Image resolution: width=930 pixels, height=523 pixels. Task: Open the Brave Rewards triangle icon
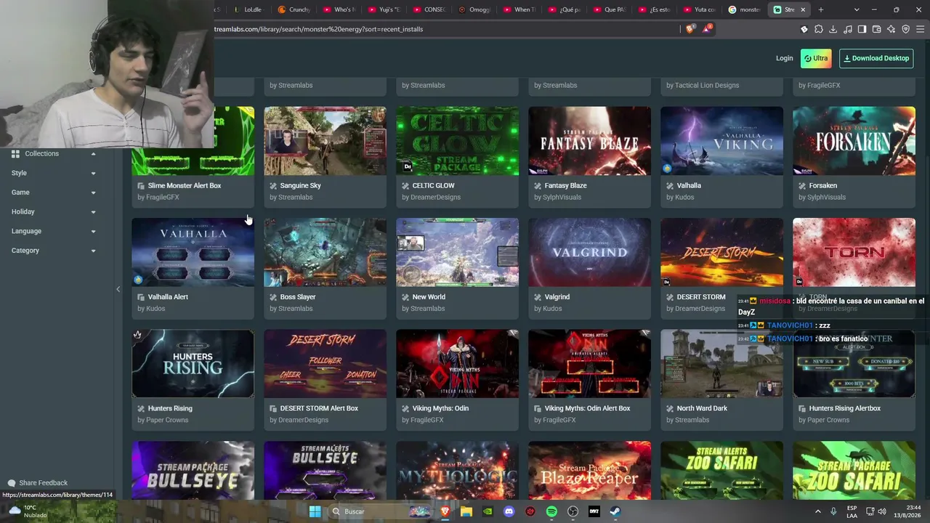(706, 29)
